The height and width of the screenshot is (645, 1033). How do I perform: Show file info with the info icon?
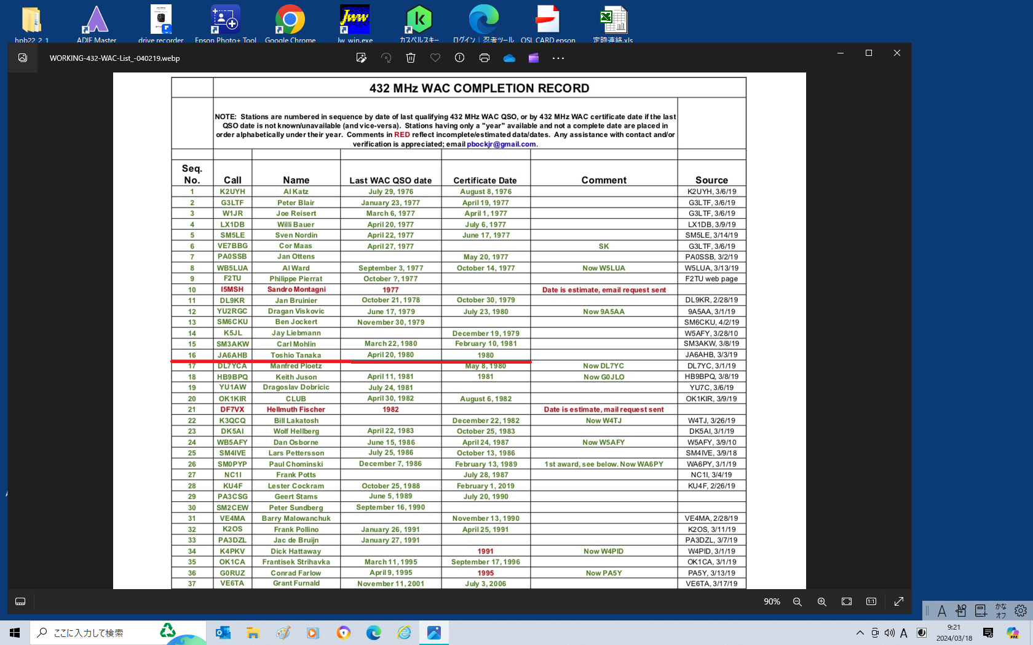(x=459, y=58)
